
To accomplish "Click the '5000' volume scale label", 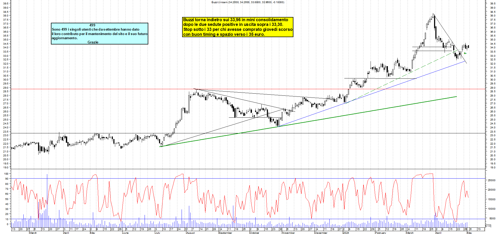I will pyautogui.click(x=492, y=219).
